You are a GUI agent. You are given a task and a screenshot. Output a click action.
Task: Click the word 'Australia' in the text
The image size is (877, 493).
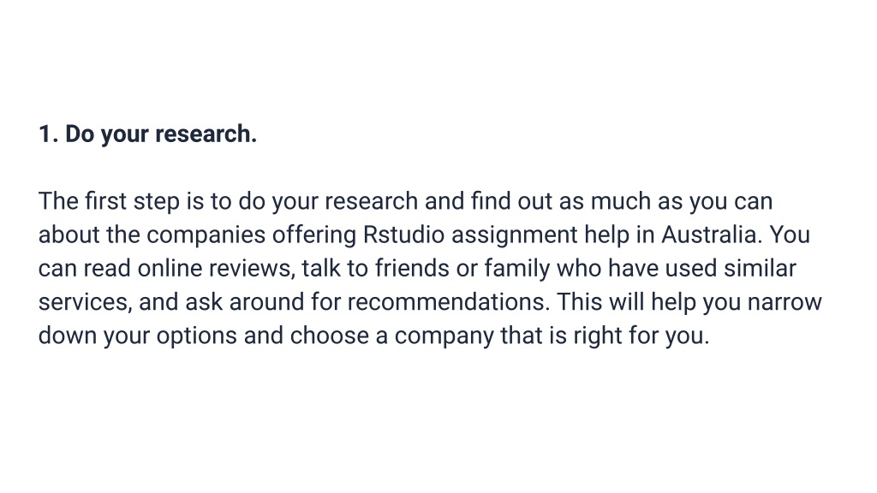(x=708, y=235)
